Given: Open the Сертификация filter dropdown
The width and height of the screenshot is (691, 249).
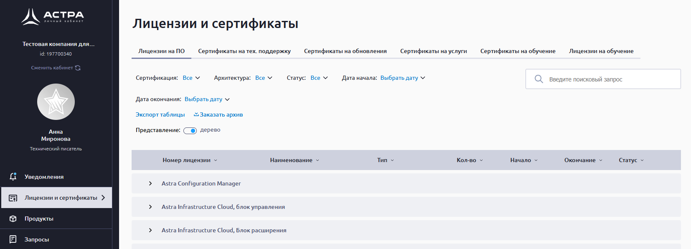Looking at the screenshot, I should 191,78.
